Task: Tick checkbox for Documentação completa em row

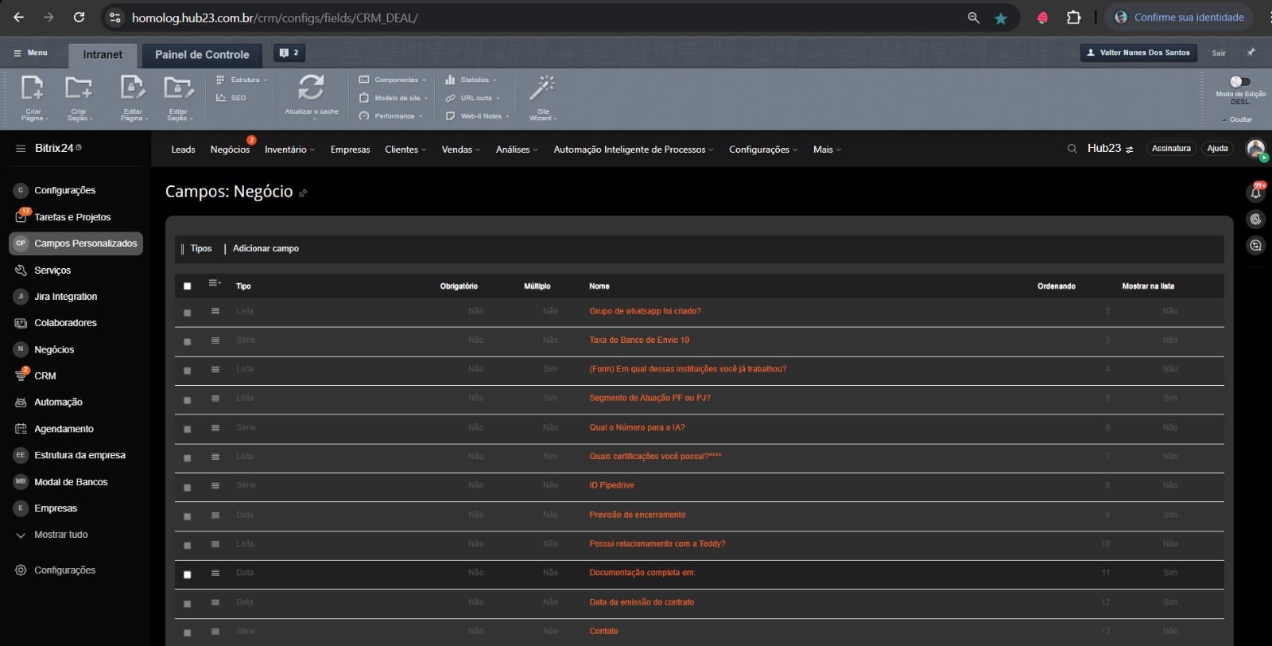Action: pos(188,574)
